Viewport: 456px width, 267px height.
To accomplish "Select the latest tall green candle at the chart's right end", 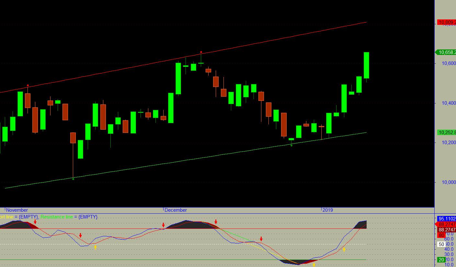I will 366,65.
